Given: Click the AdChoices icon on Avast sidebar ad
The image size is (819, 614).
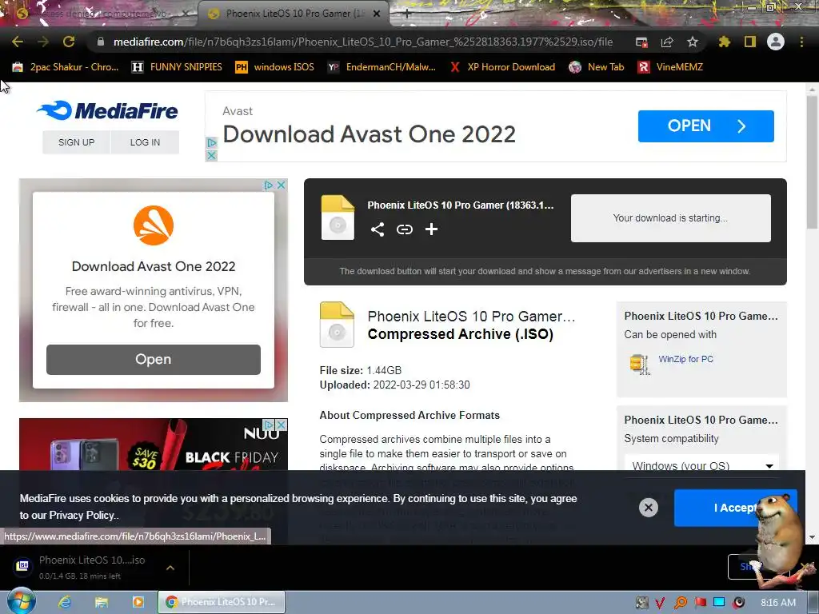Looking at the screenshot, I should (x=269, y=185).
